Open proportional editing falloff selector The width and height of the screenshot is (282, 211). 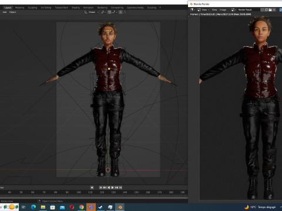click(x=125, y=12)
